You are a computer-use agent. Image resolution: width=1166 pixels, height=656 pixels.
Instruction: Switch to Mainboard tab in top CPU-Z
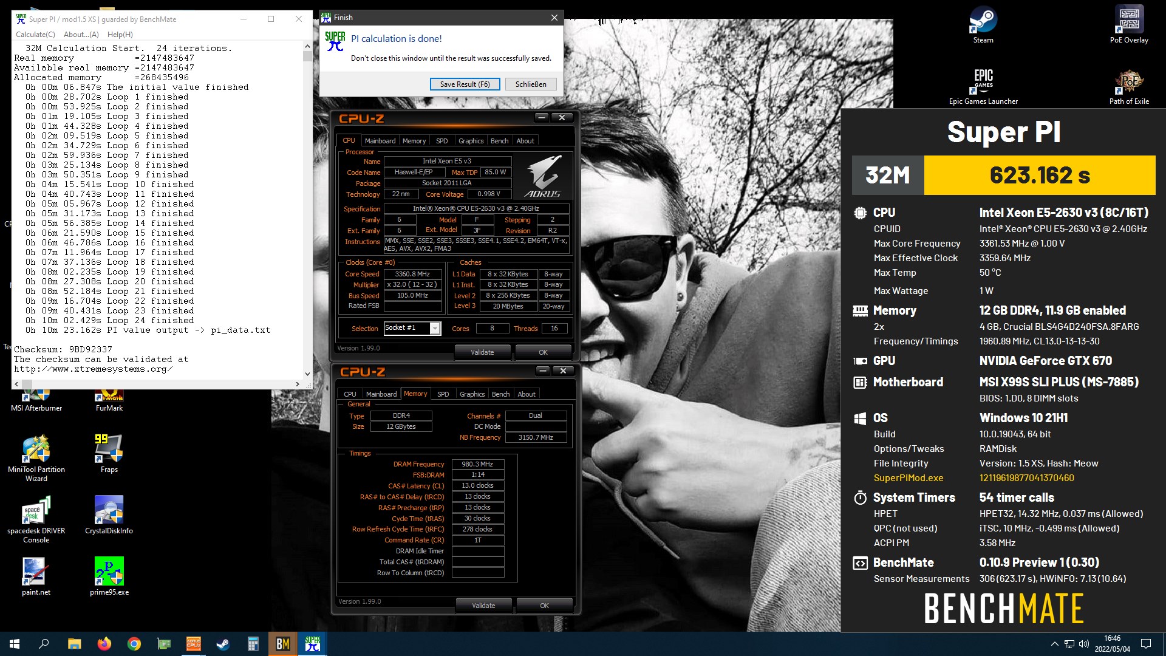click(x=380, y=141)
